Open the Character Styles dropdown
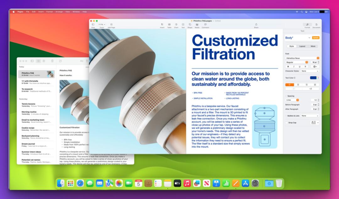This screenshot has height=199, width=339. [310, 71]
